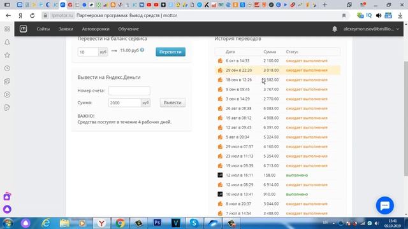The width and height of the screenshot is (408, 229).
Task: Open Yandex browser menu hamburger
Action: tap(363, 4)
